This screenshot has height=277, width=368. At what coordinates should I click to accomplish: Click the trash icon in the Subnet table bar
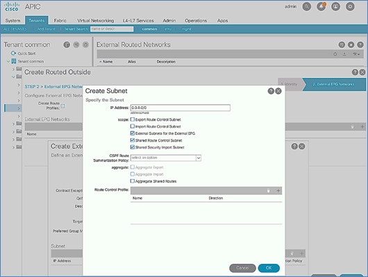pyautogui.click(x=292, y=253)
